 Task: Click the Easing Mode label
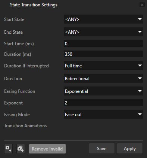point(17,115)
